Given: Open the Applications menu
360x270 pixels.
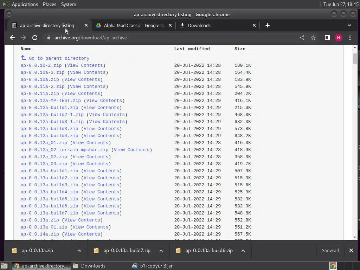Looking at the screenshot, I should pyautogui.click(x=25, y=4).
